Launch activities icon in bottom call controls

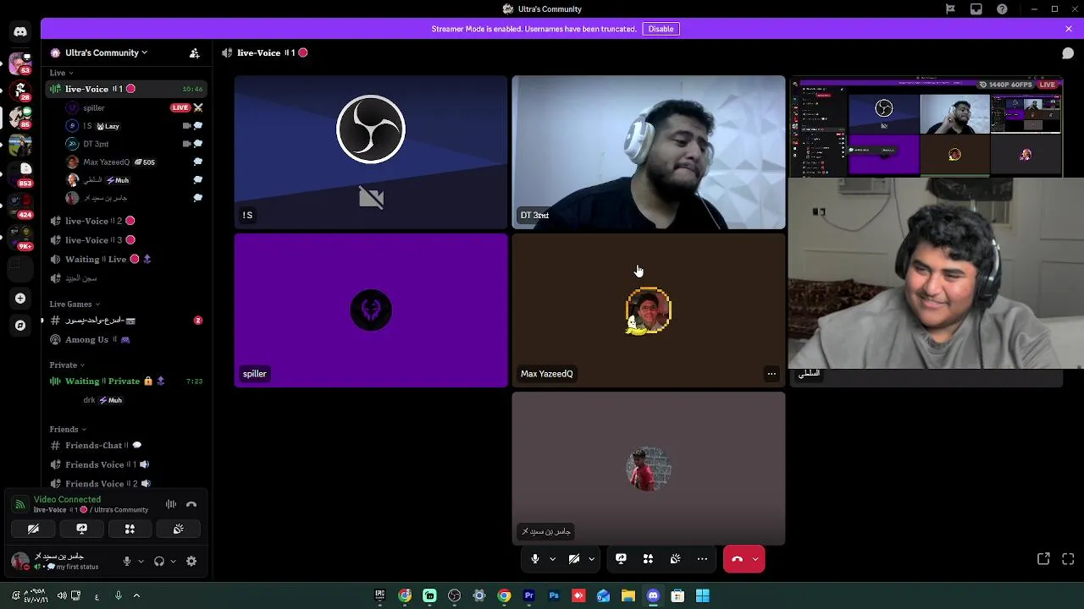point(648,558)
